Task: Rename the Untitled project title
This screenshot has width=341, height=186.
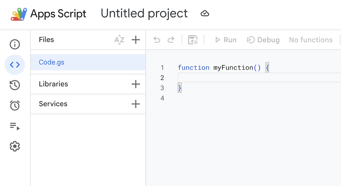Action: [x=144, y=14]
